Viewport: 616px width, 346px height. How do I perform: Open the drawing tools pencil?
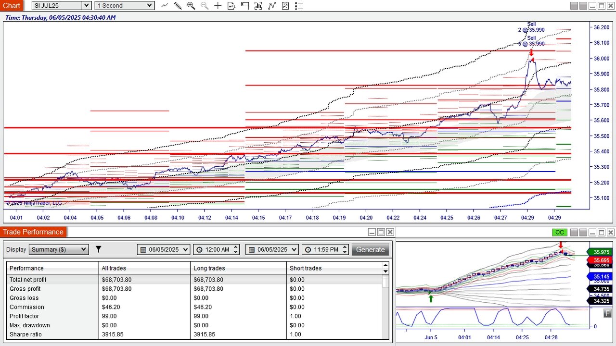178,6
